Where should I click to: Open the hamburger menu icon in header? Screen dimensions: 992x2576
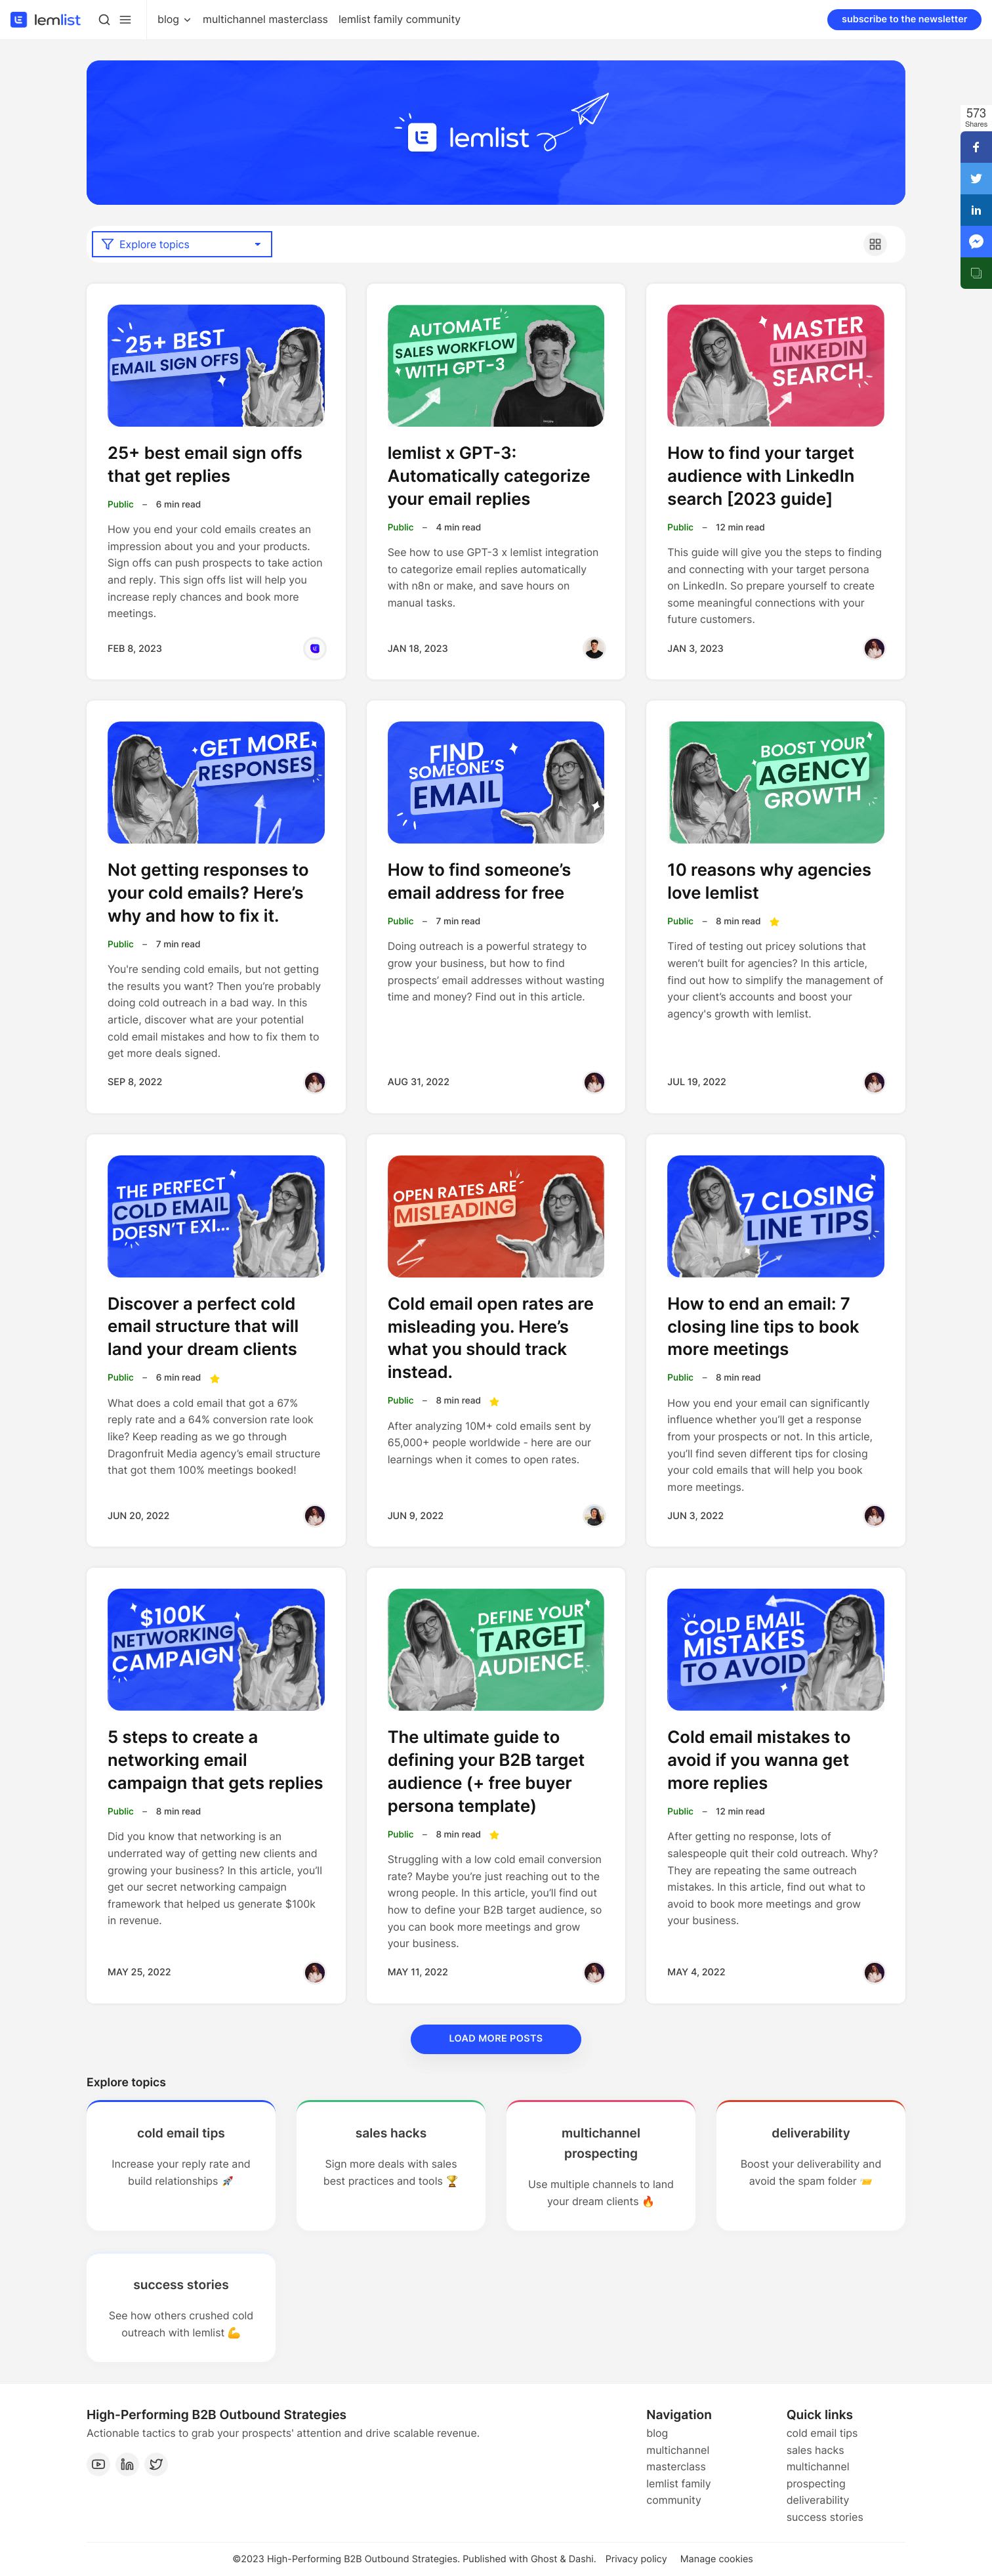pos(125,19)
